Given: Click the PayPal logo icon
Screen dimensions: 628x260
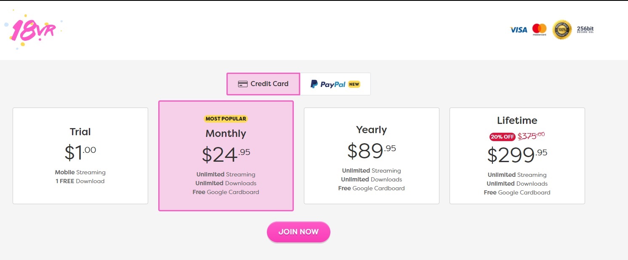Looking at the screenshot, I should click(314, 84).
